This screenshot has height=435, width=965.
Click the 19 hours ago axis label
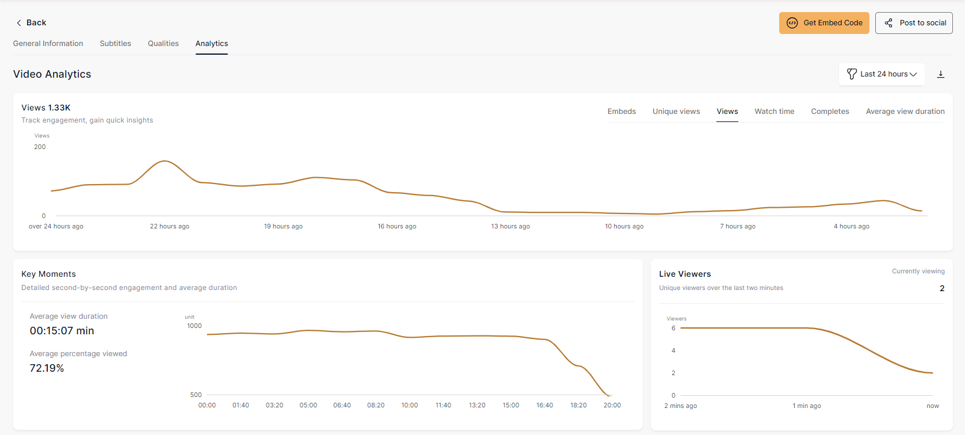coord(283,227)
